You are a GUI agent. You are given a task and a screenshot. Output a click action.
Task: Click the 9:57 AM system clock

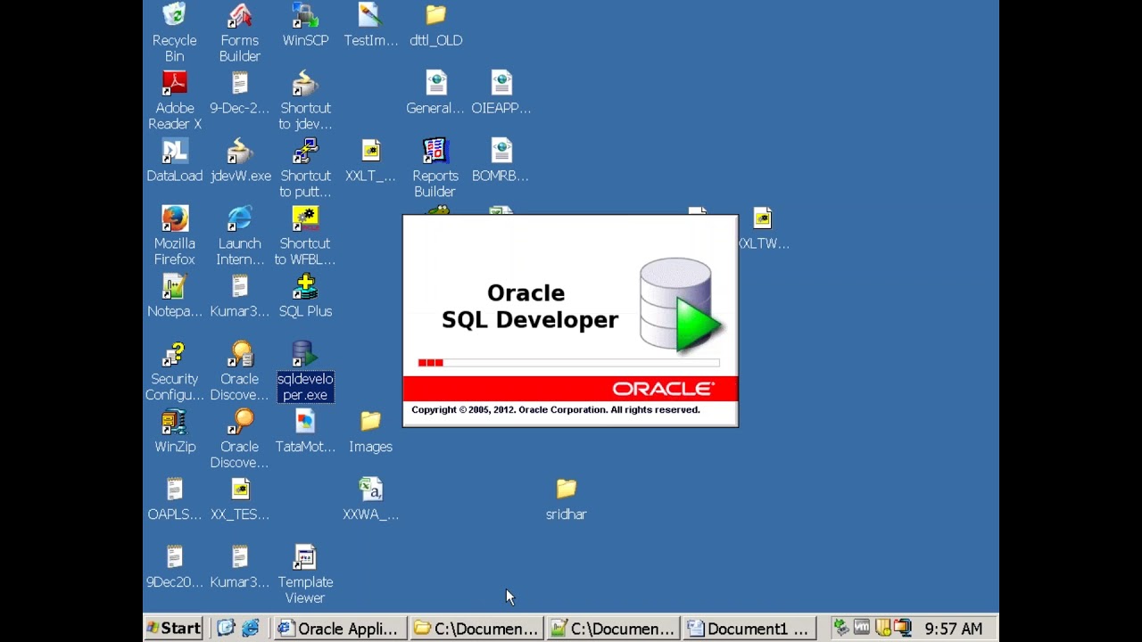(x=954, y=629)
